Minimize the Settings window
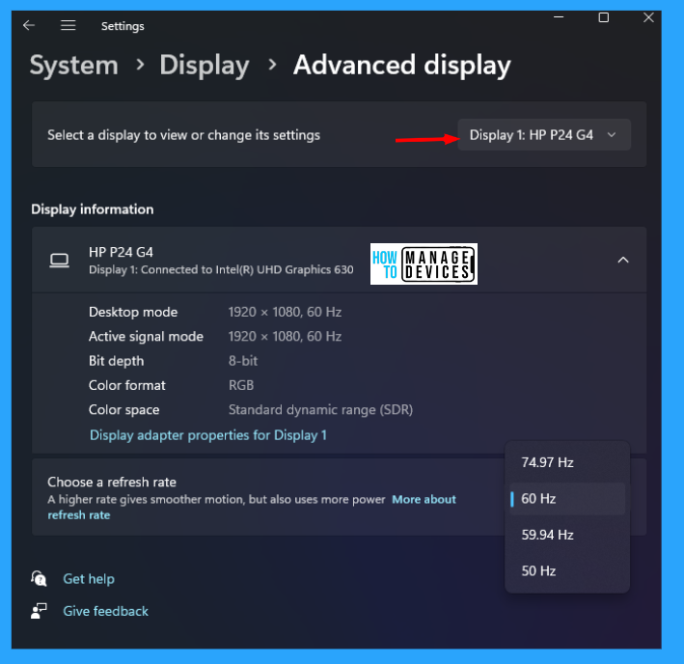Image resolution: width=684 pixels, height=664 pixels. (x=559, y=17)
